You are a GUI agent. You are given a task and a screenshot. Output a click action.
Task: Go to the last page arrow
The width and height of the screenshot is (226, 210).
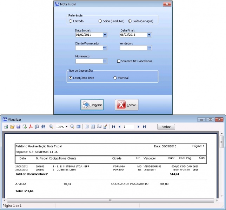144,127
